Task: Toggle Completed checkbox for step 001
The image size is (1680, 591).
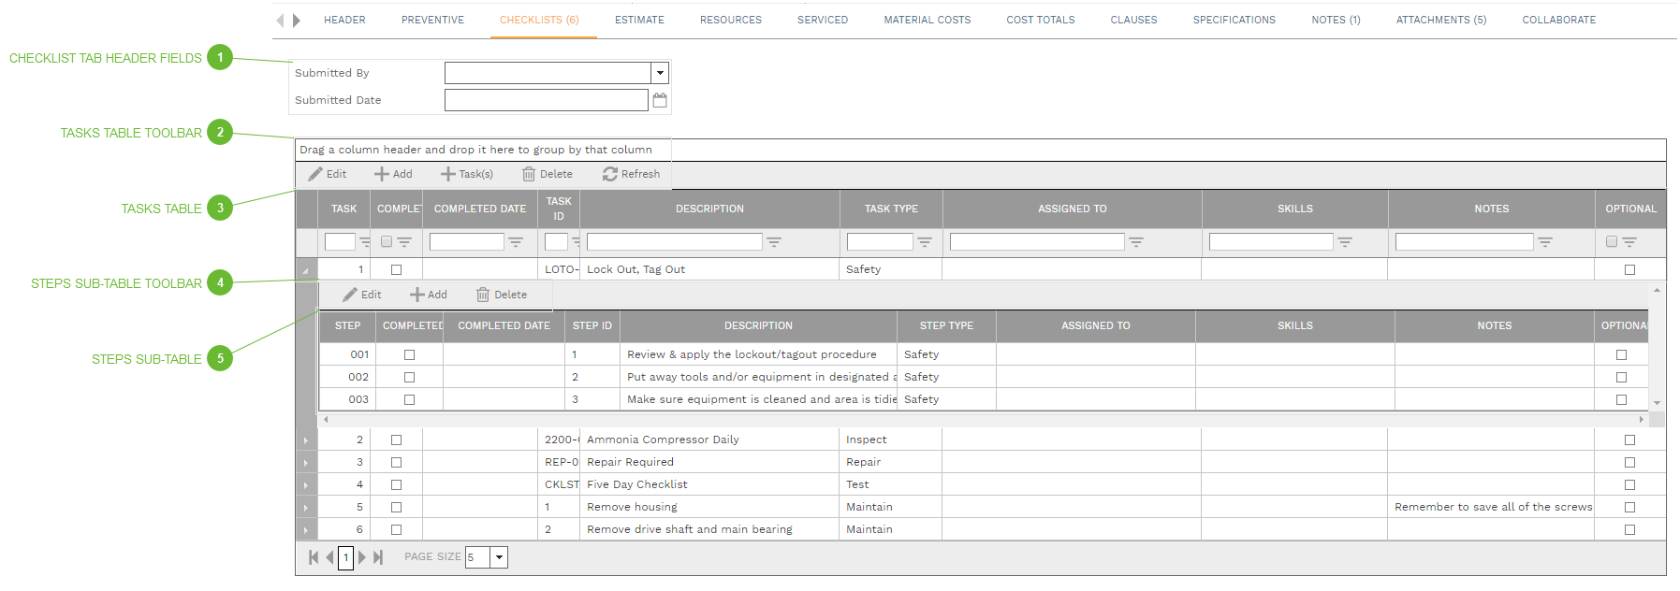Action: coord(409,354)
